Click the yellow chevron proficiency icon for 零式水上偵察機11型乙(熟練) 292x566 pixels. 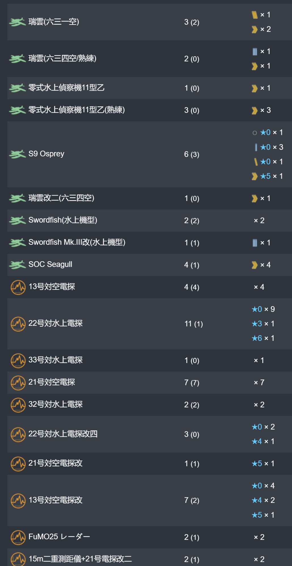point(254,111)
